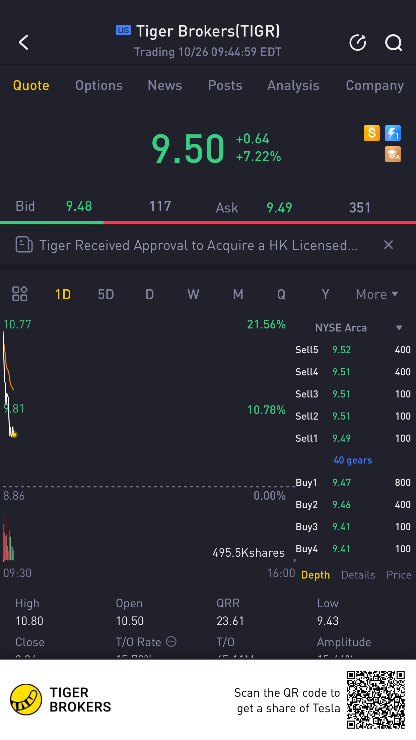Select the W weekly chart period
This screenshot has height=740, width=416.
tap(193, 294)
